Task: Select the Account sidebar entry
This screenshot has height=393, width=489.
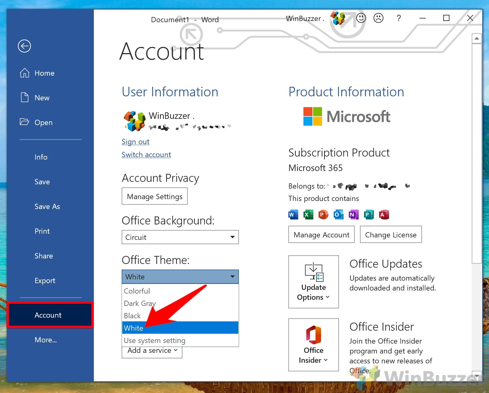Action: pos(50,315)
